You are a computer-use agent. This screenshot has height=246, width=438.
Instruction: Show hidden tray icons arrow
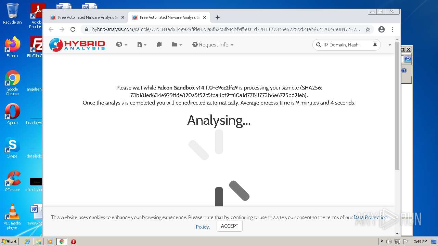(x=382, y=242)
